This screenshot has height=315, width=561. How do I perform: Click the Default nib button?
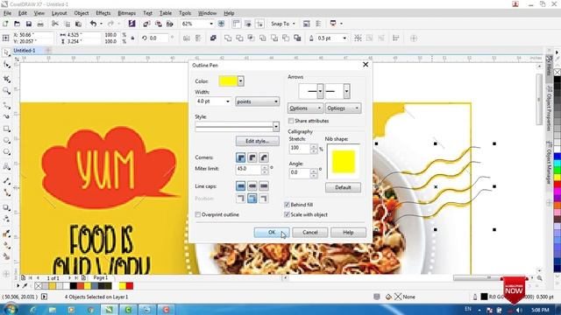[x=343, y=187]
